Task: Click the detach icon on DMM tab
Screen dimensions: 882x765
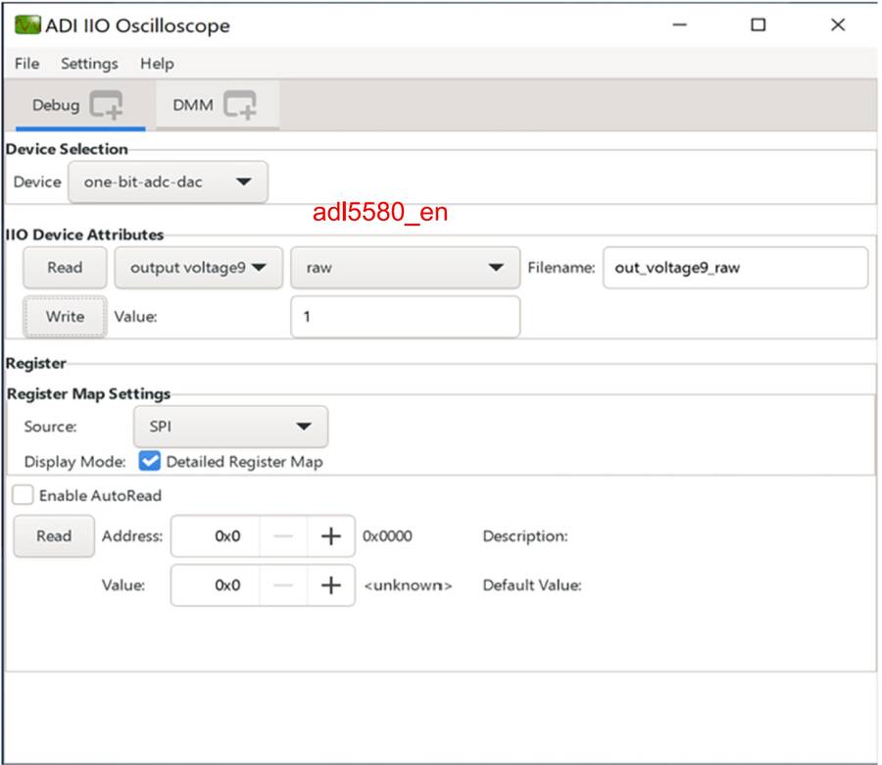Action: pos(239,105)
